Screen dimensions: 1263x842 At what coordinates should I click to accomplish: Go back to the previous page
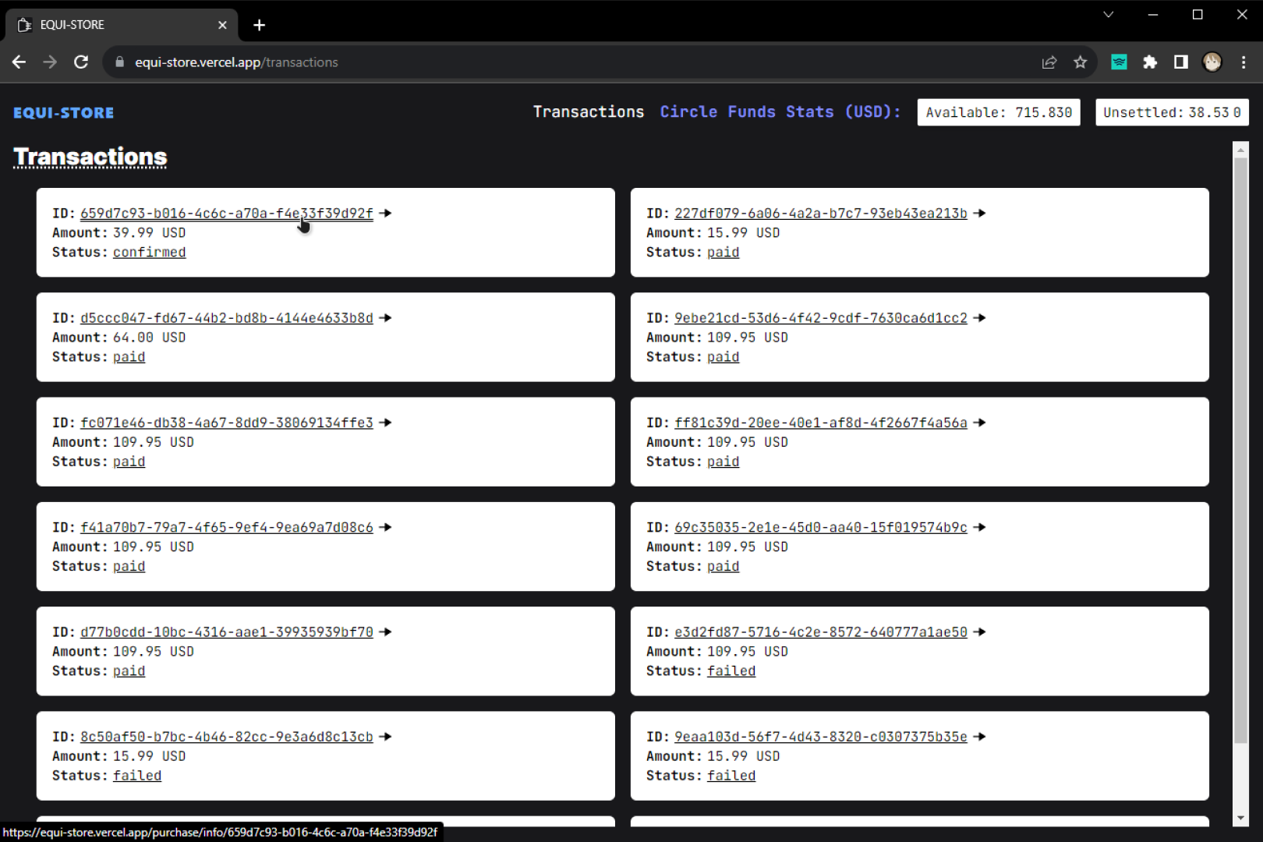pyautogui.click(x=19, y=62)
